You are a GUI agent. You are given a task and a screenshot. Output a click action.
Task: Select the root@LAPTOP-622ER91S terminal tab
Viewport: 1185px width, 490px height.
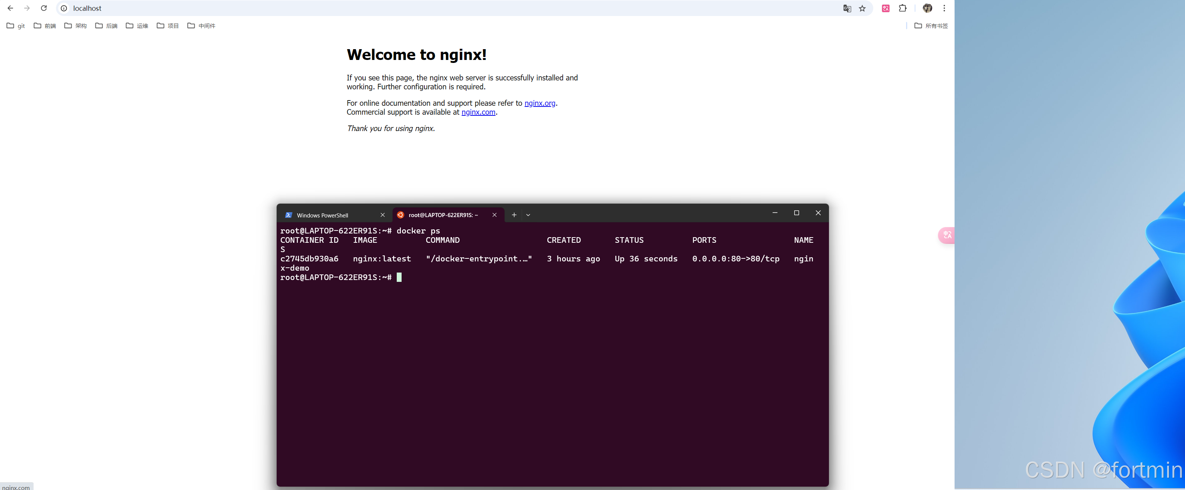tap(443, 215)
